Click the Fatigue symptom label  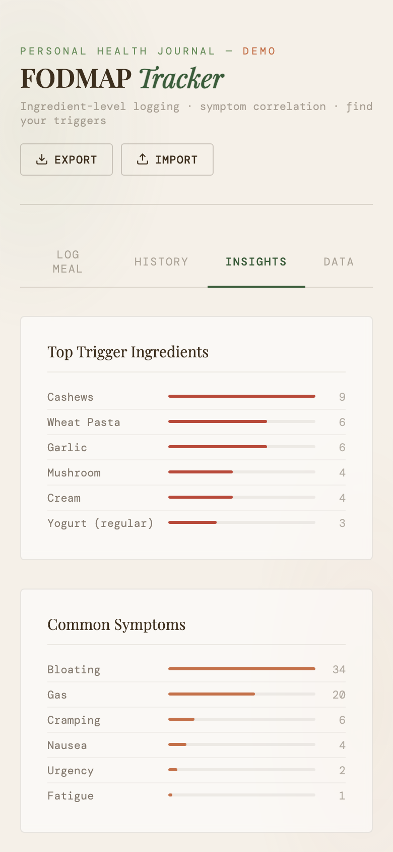tap(71, 795)
